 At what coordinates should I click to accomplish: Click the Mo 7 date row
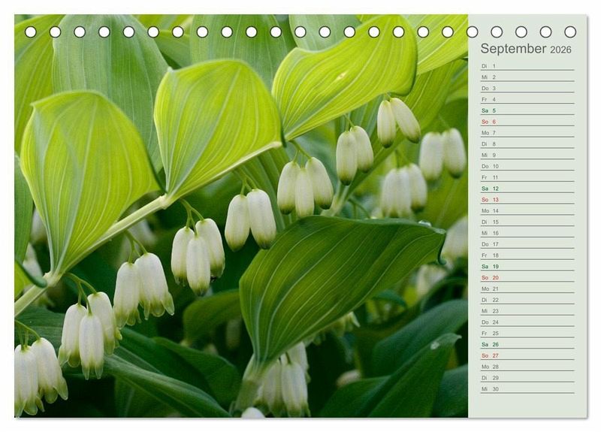(x=527, y=133)
